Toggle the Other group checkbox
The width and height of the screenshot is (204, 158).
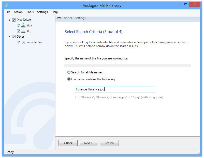pyautogui.click(x=14, y=37)
